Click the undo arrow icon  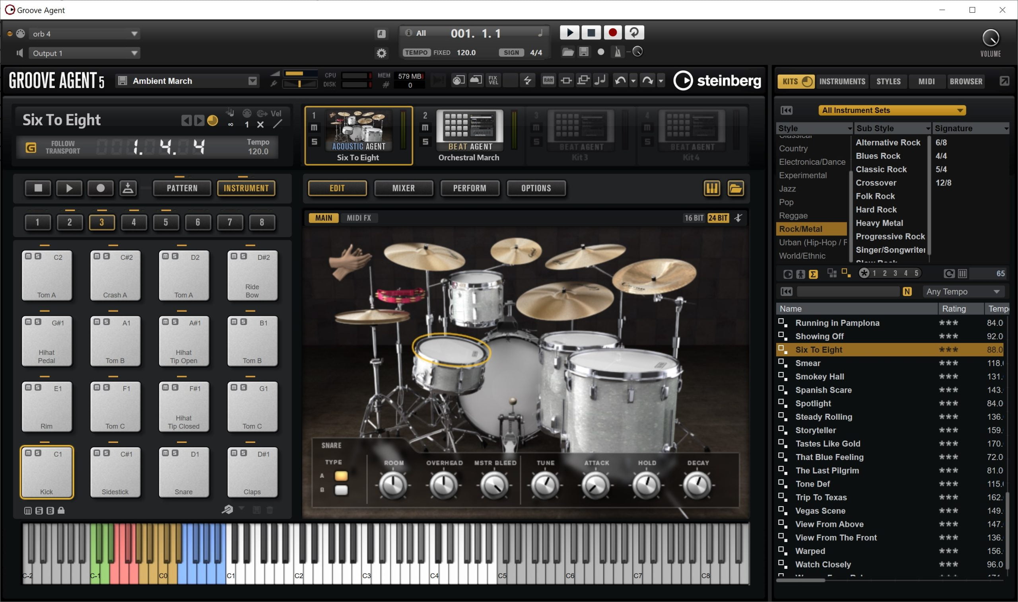tap(620, 81)
